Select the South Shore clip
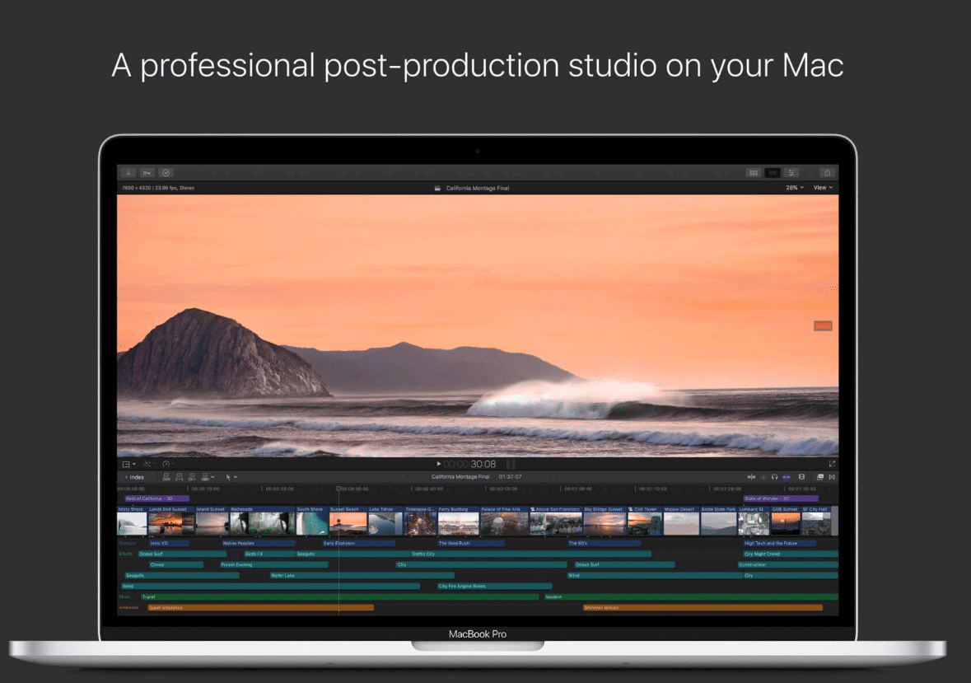Viewport: 971px width, 683px height. pyautogui.click(x=312, y=520)
